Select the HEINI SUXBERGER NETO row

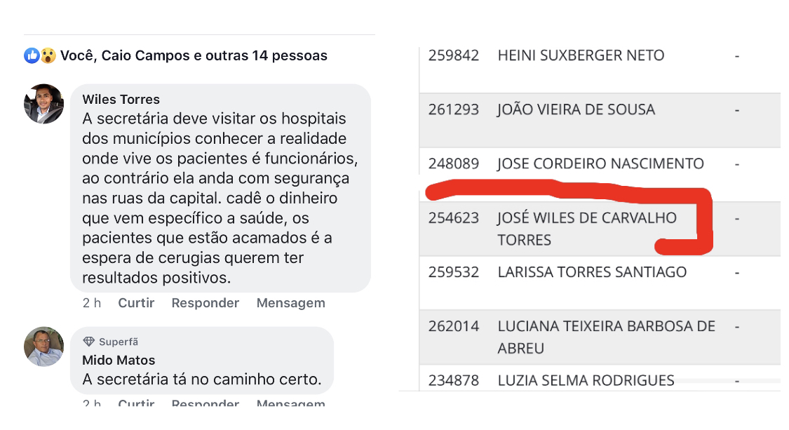(581, 55)
